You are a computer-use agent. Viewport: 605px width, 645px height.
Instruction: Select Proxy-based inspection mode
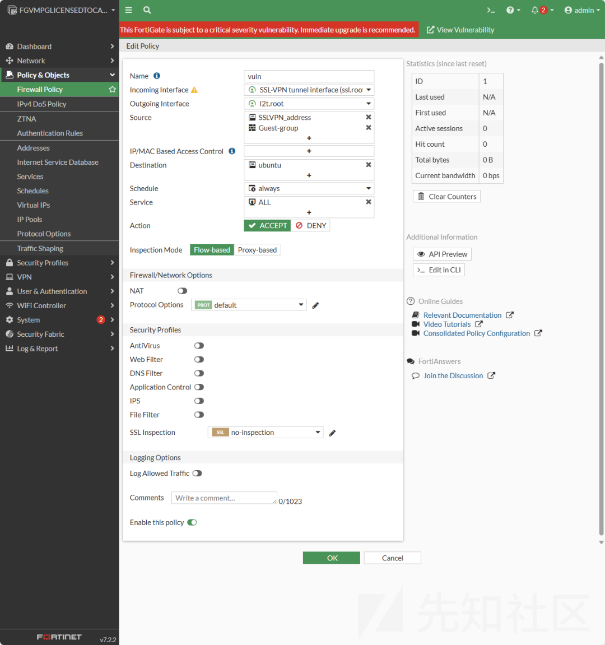pyautogui.click(x=258, y=250)
